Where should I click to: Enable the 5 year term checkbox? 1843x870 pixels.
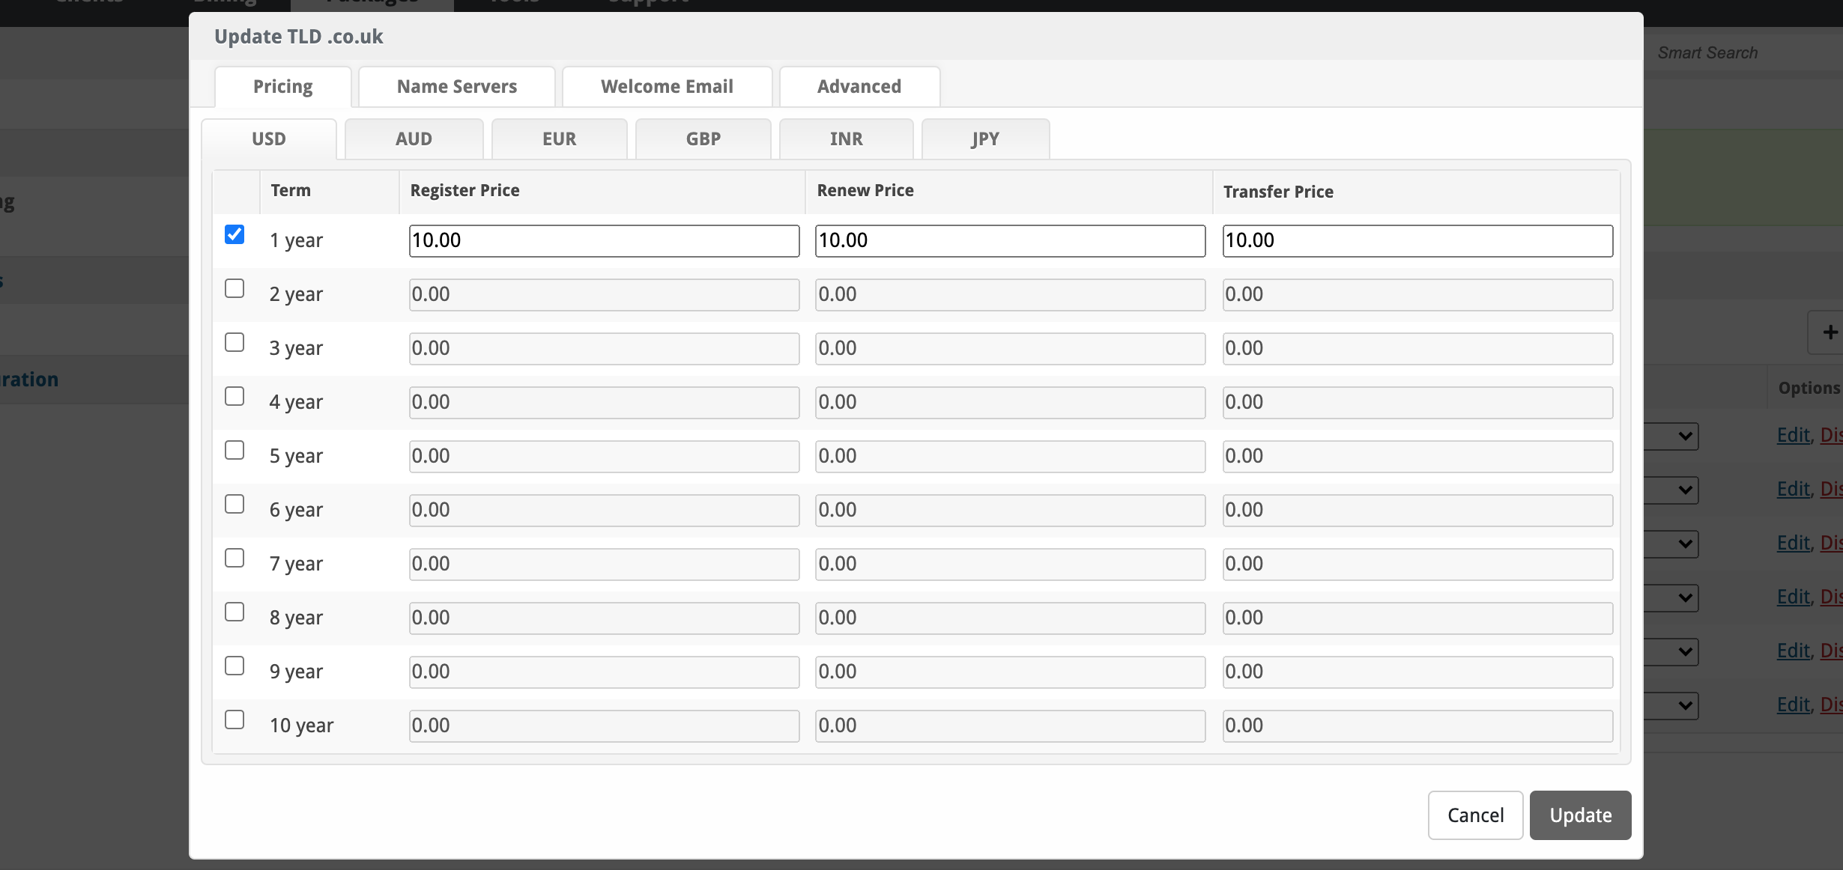(234, 451)
